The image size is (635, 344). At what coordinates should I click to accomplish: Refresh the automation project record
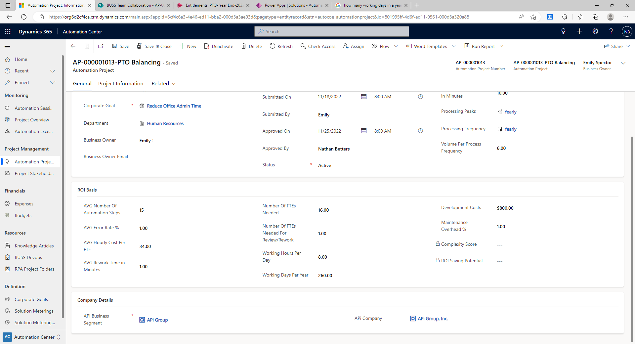pos(281,46)
